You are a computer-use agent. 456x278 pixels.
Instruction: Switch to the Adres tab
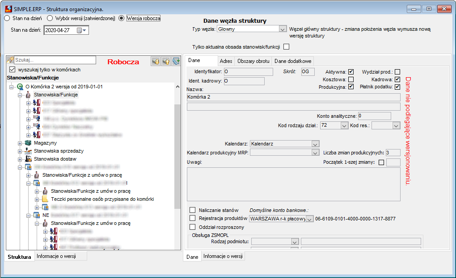pyautogui.click(x=226, y=61)
